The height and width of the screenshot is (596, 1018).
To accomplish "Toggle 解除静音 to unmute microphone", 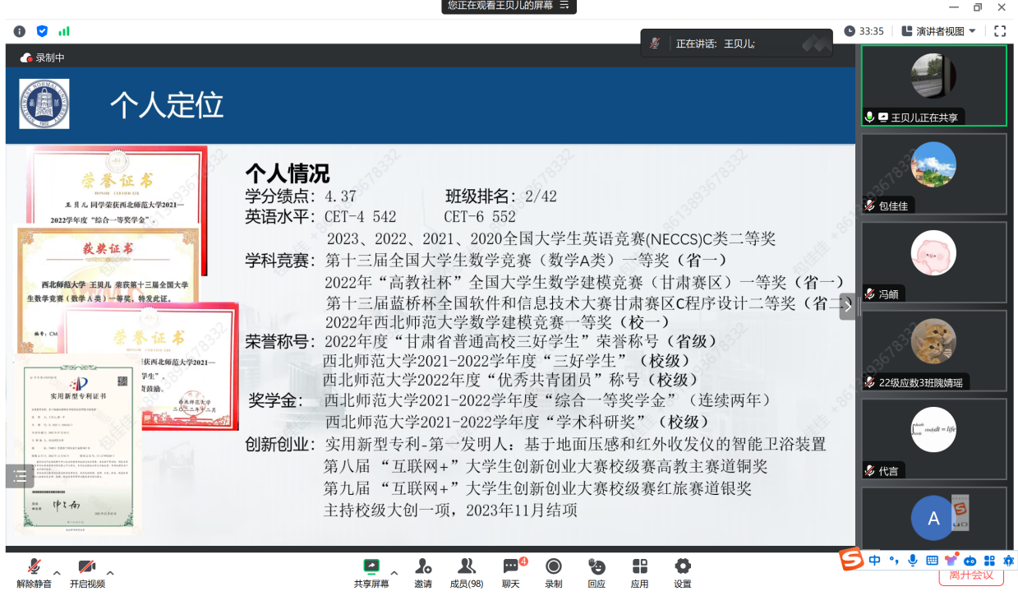I will (34, 572).
